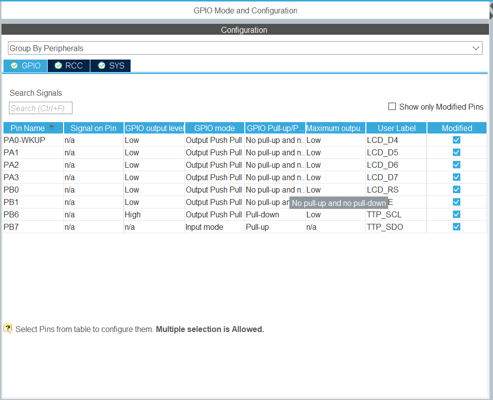
Task: Click Output Push Pull cell in PA0-WKUP row
Action: point(214,140)
